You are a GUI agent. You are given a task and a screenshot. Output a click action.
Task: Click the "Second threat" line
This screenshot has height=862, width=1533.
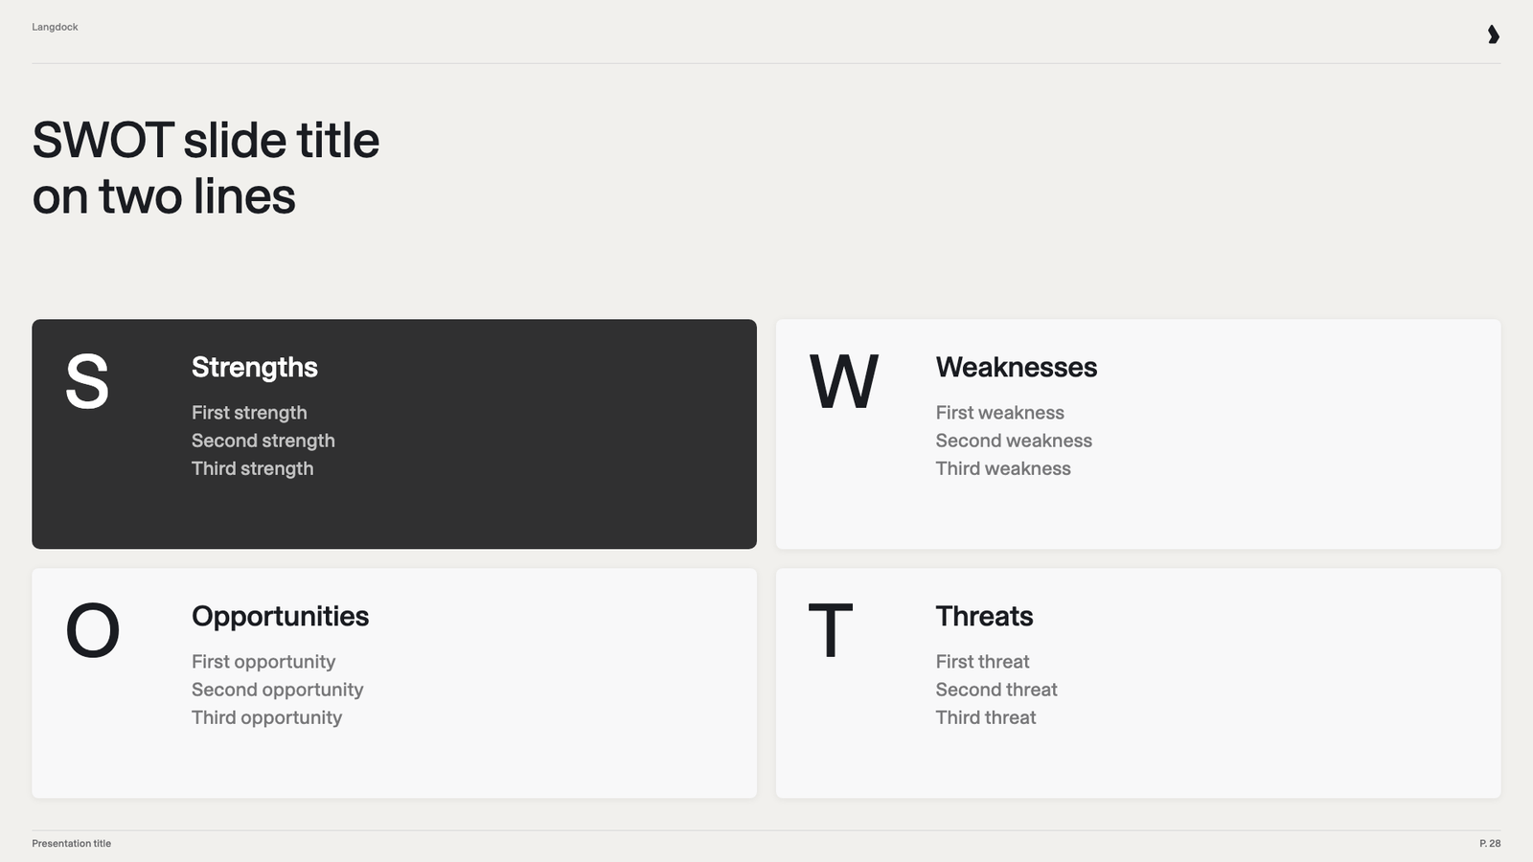(996, 690)
